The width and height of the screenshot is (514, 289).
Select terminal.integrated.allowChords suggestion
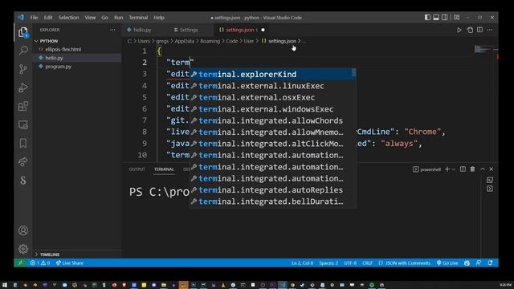[273, 120]
